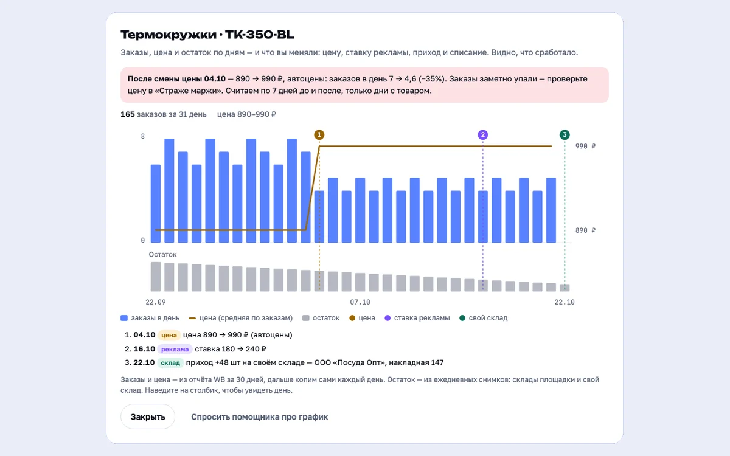The image size is (730, 456).
Task: Click the "165 заказов за 31 день" summary
Action: tap(164, 114)
